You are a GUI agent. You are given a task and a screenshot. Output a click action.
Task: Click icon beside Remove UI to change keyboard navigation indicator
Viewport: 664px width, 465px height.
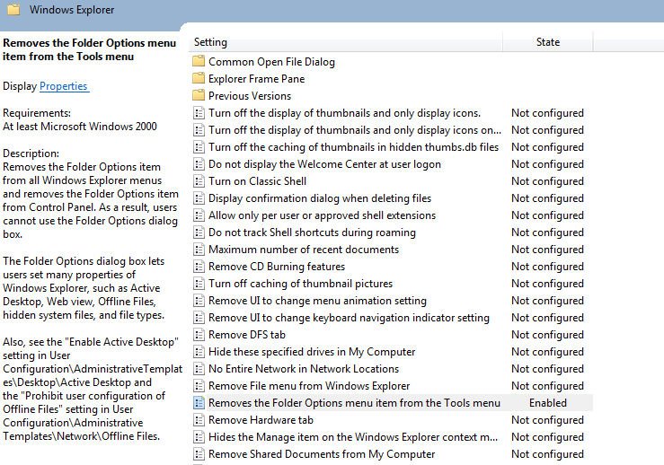199,318
